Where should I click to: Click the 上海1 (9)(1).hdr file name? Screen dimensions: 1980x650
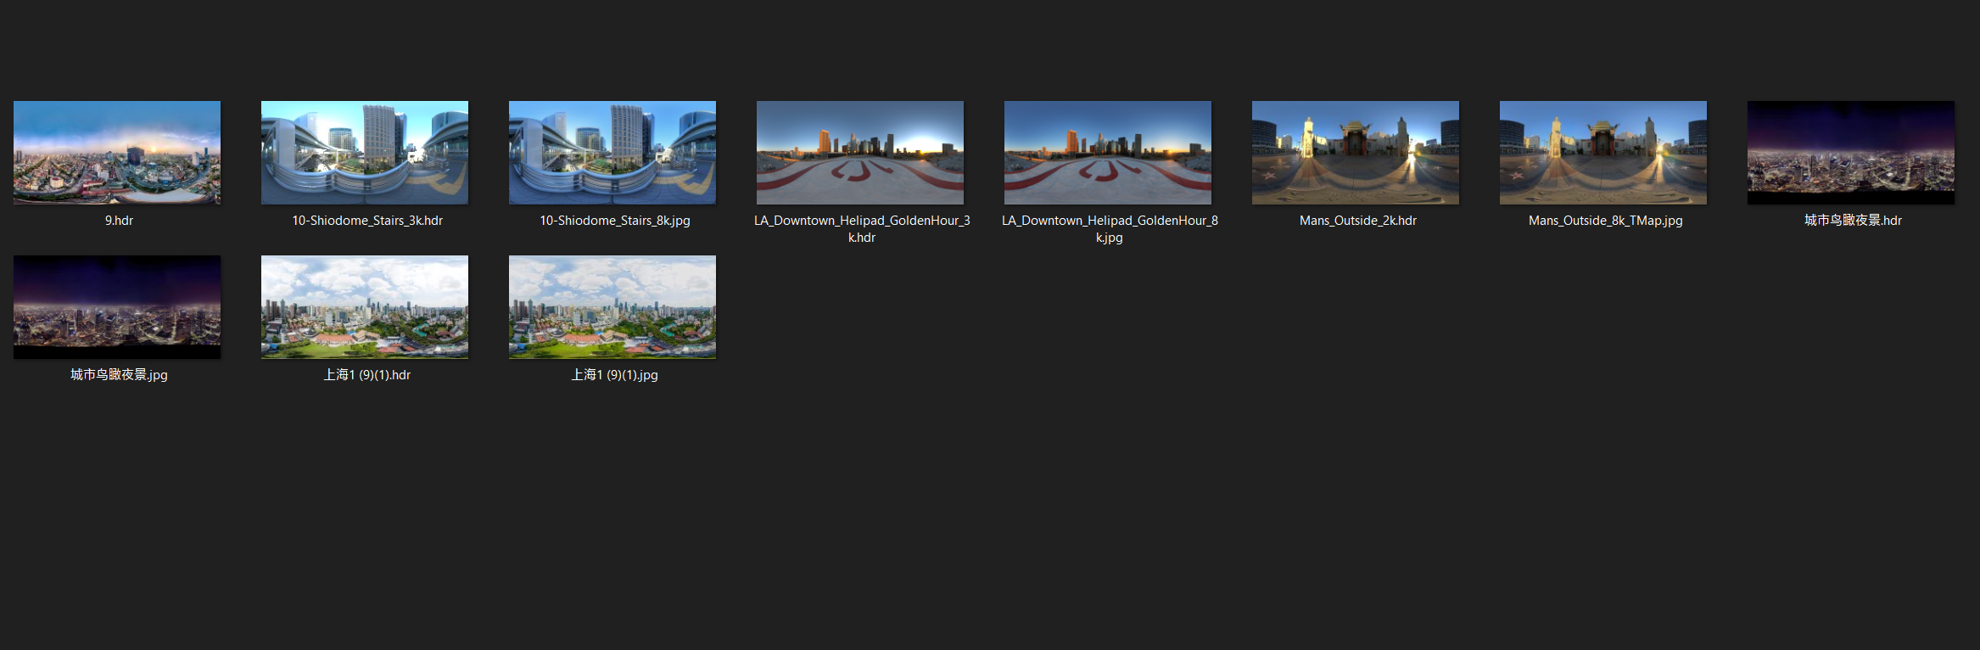coord(367,375)
